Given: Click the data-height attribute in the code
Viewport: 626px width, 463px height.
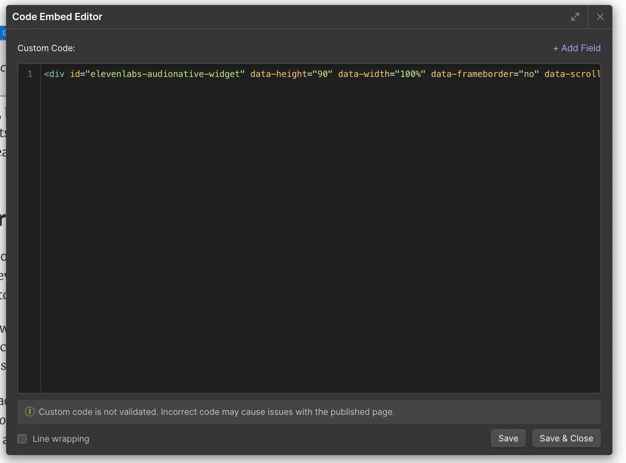Looking at the screenshot, I should tap(279, 74).
